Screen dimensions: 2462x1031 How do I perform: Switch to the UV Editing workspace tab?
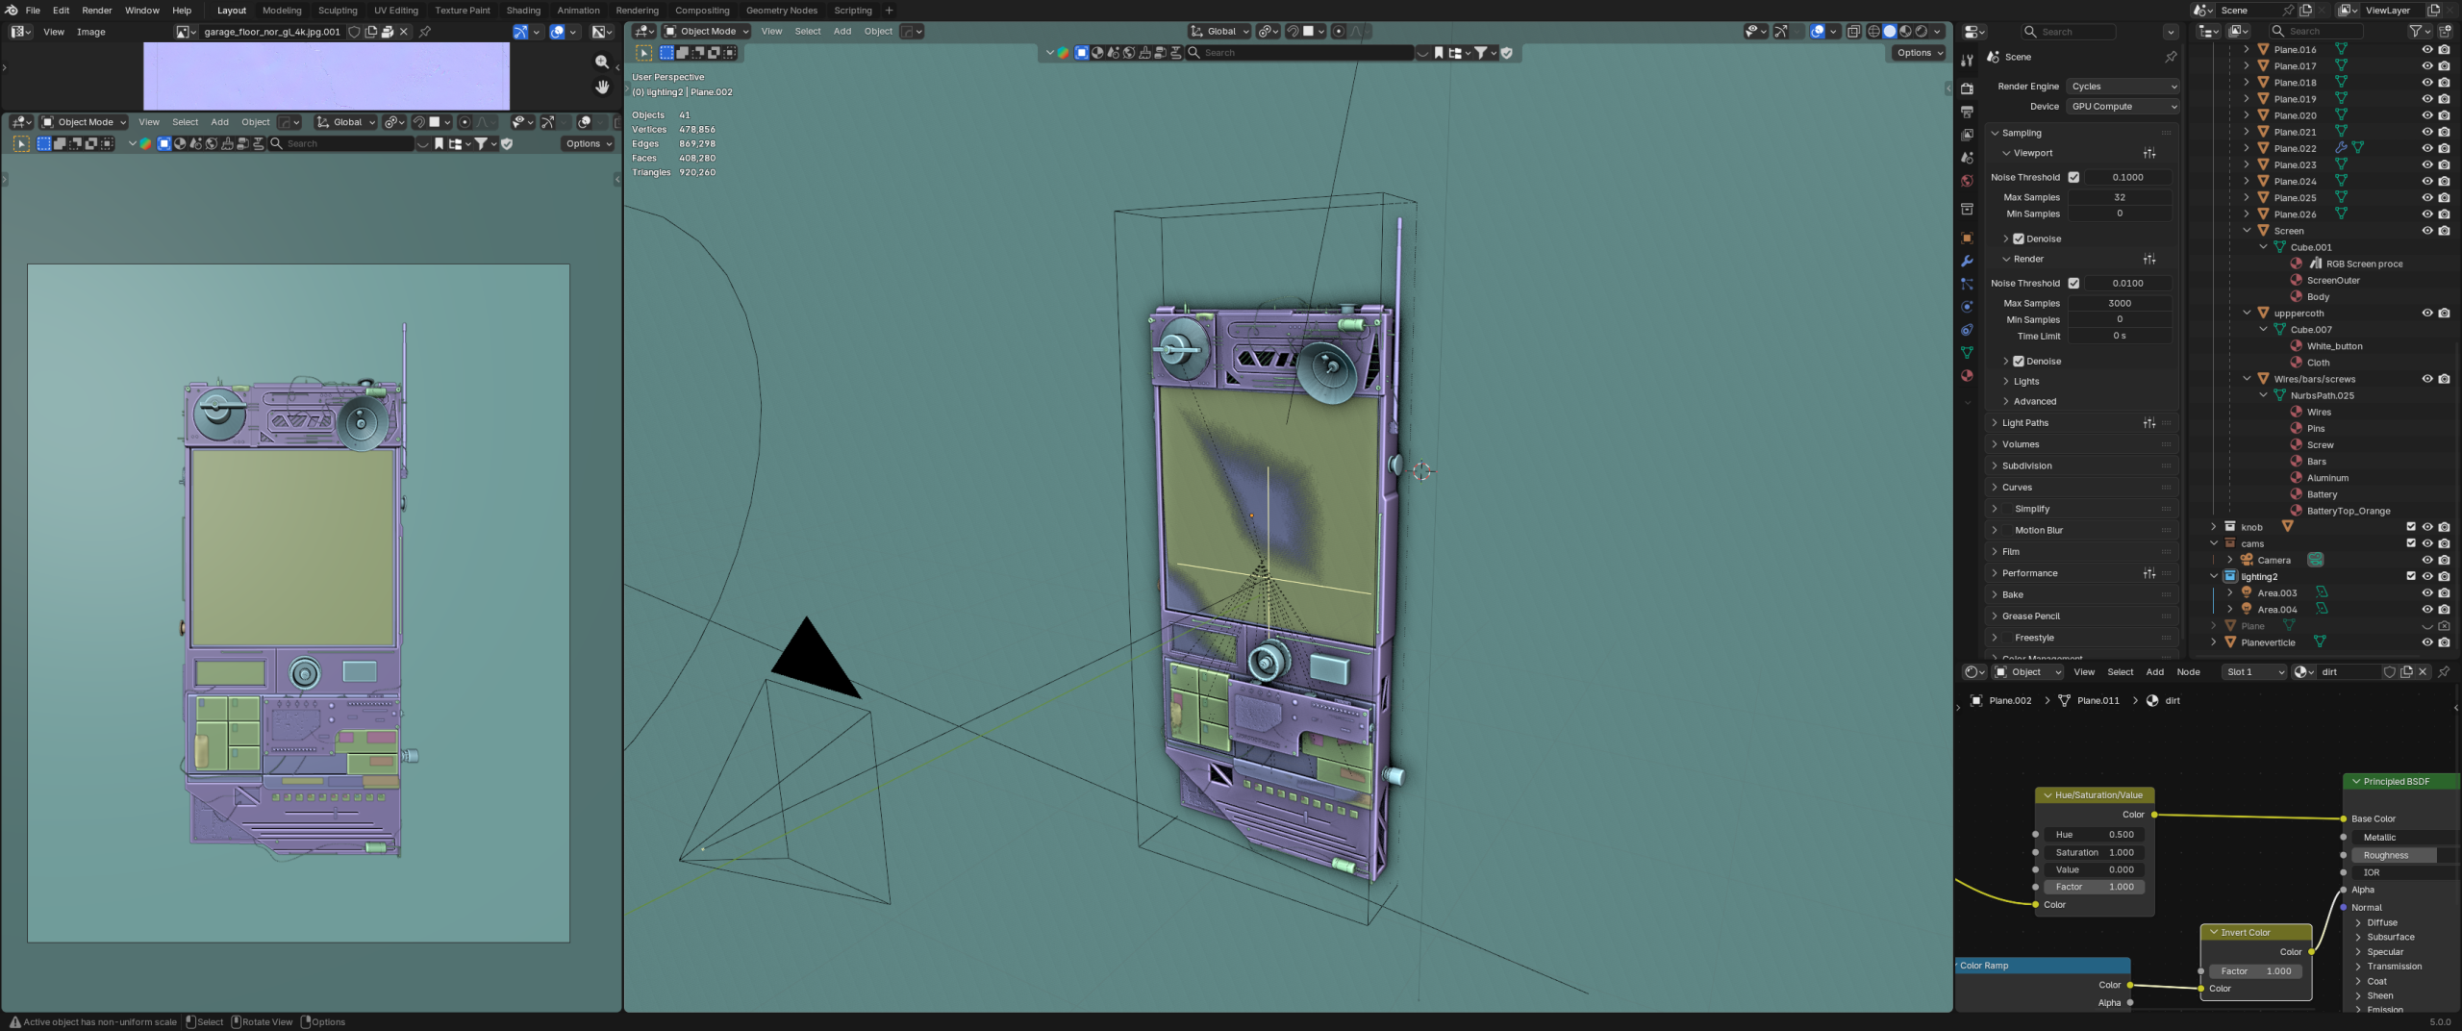click(396, 11)
